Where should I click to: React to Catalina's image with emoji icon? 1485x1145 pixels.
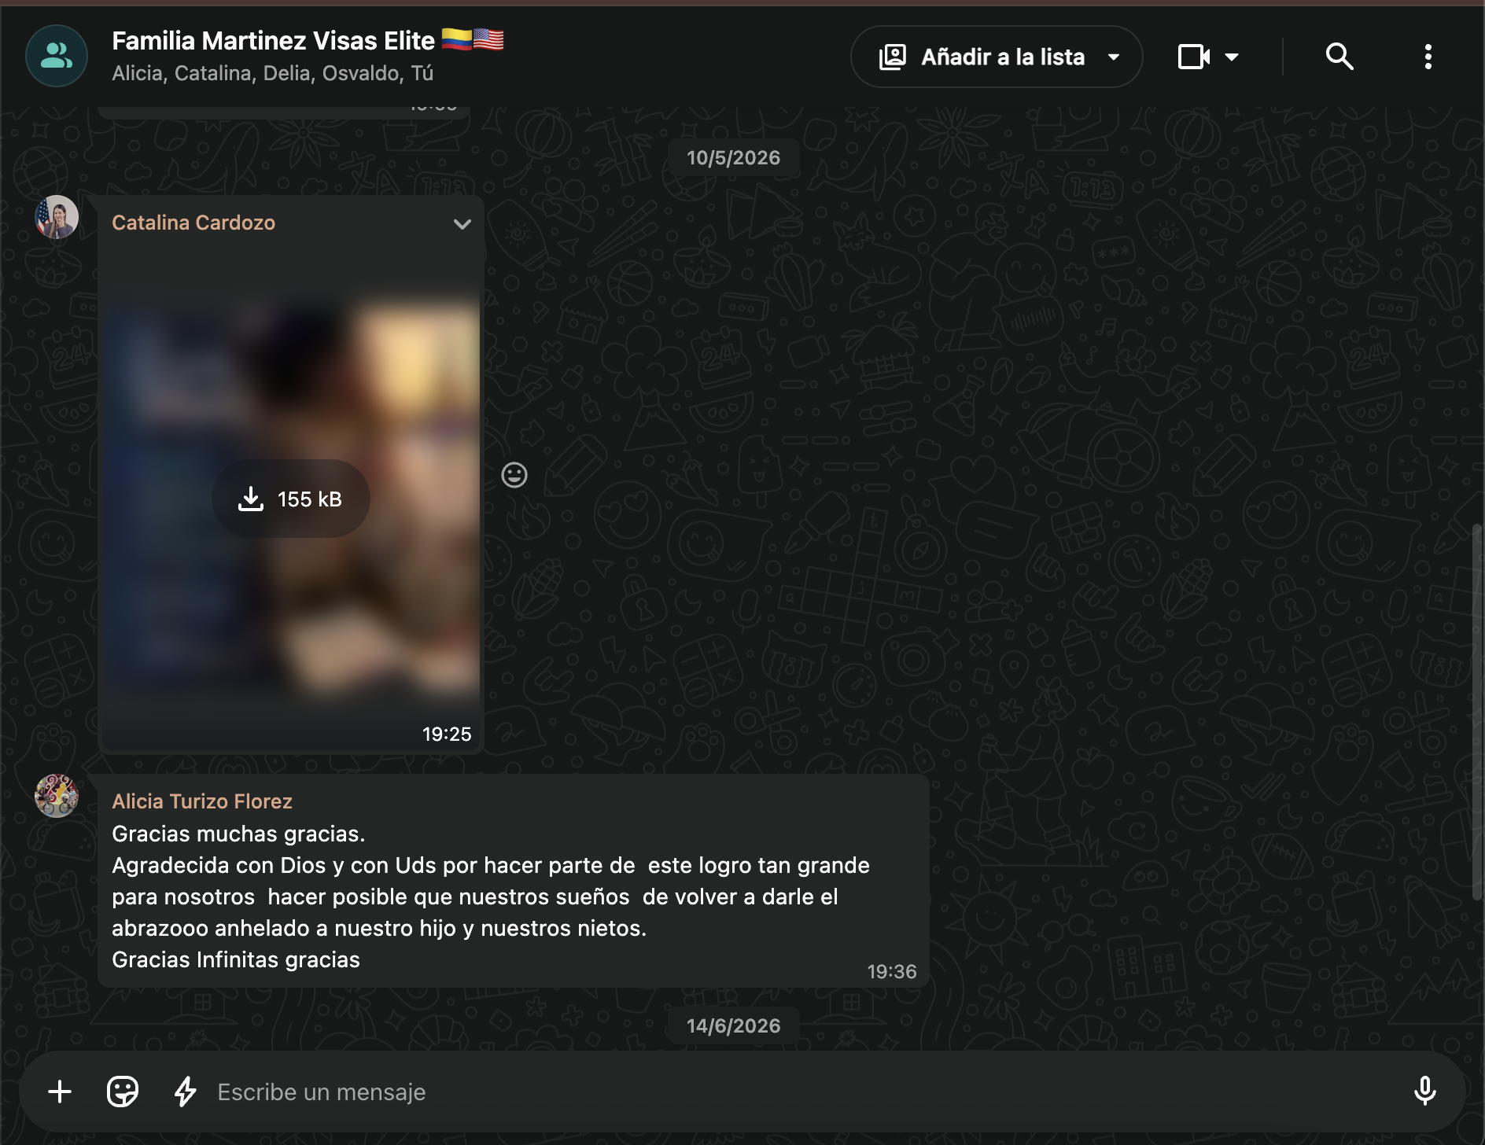point(514,475)
